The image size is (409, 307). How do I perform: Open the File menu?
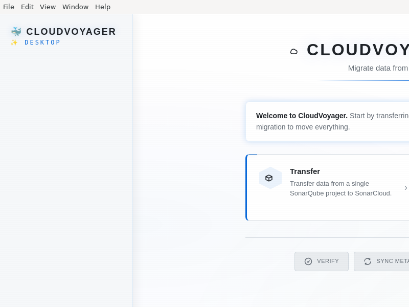point(9,7)
